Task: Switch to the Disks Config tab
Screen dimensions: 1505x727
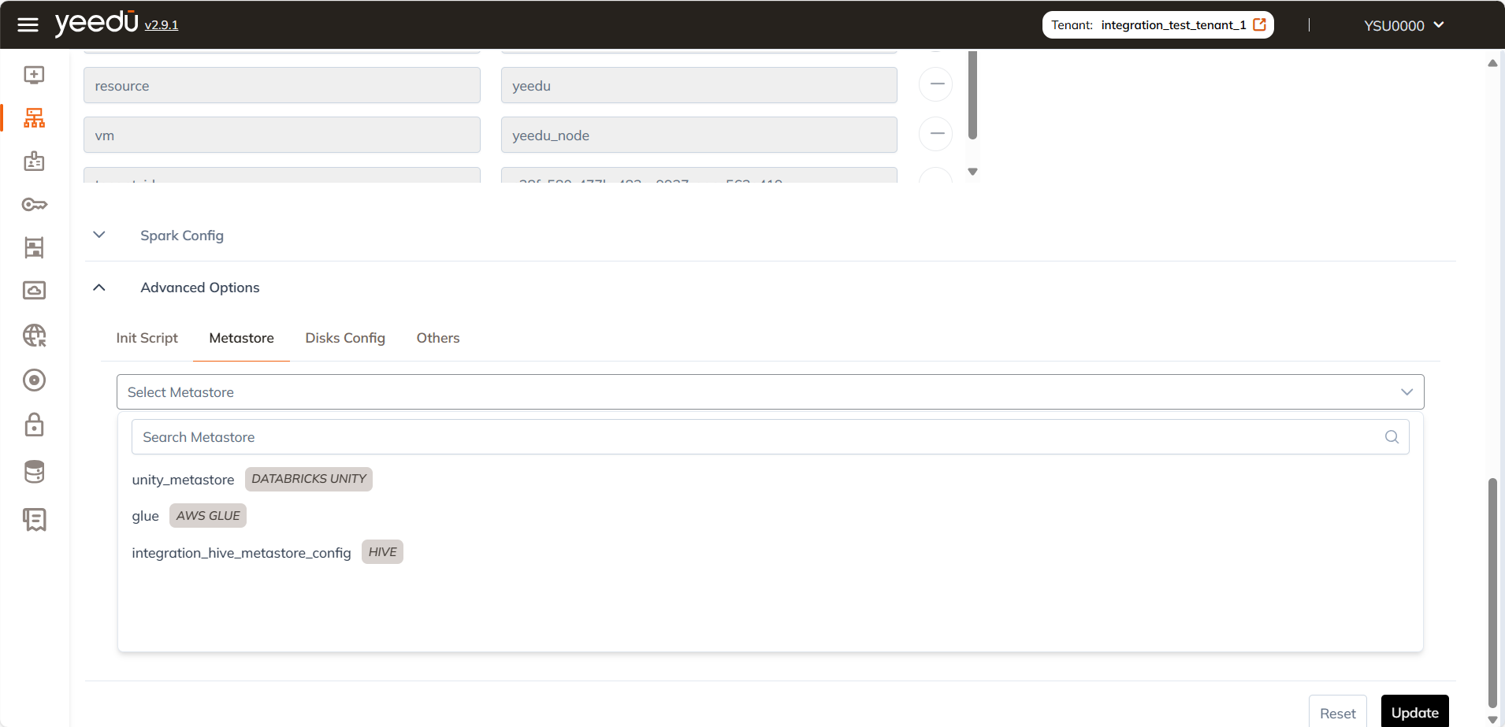Action: click(x=345, y=338)
